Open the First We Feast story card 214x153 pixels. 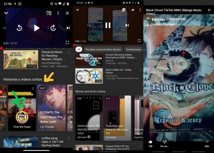click(x=22, y=108)
